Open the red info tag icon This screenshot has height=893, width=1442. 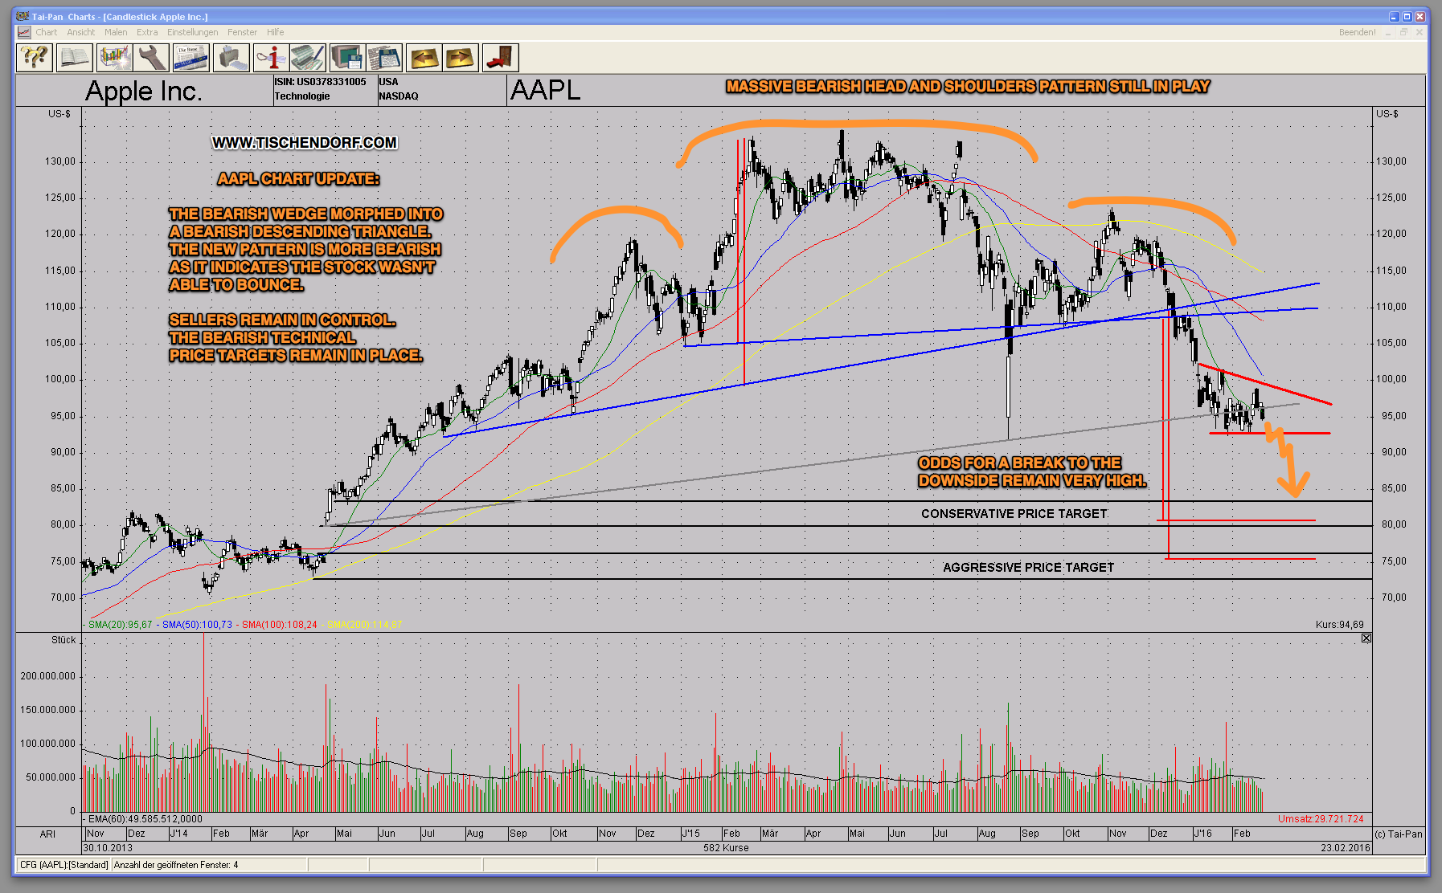coord(270,58)
